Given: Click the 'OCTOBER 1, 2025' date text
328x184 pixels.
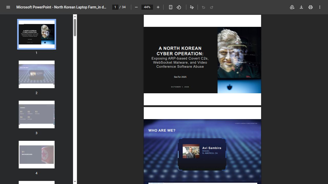Looking at the screenshot, I should (180, 87).
